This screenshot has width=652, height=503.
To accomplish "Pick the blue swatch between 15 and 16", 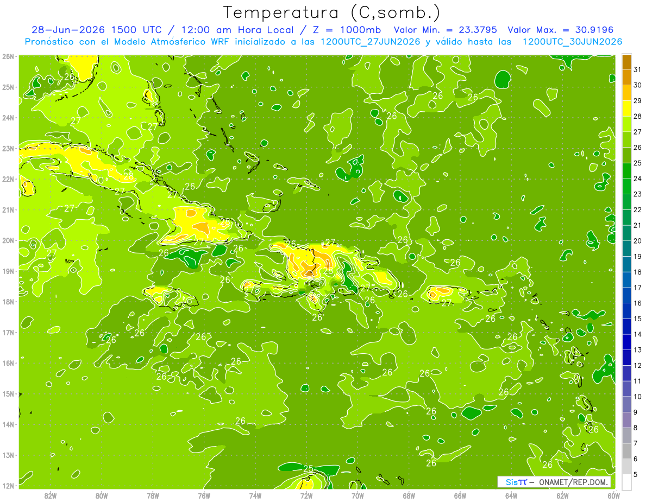I will click(x=626, y=311).
